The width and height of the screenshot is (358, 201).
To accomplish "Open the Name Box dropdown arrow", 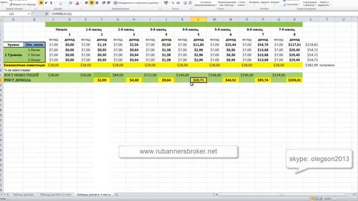I will tap(29, 14).
